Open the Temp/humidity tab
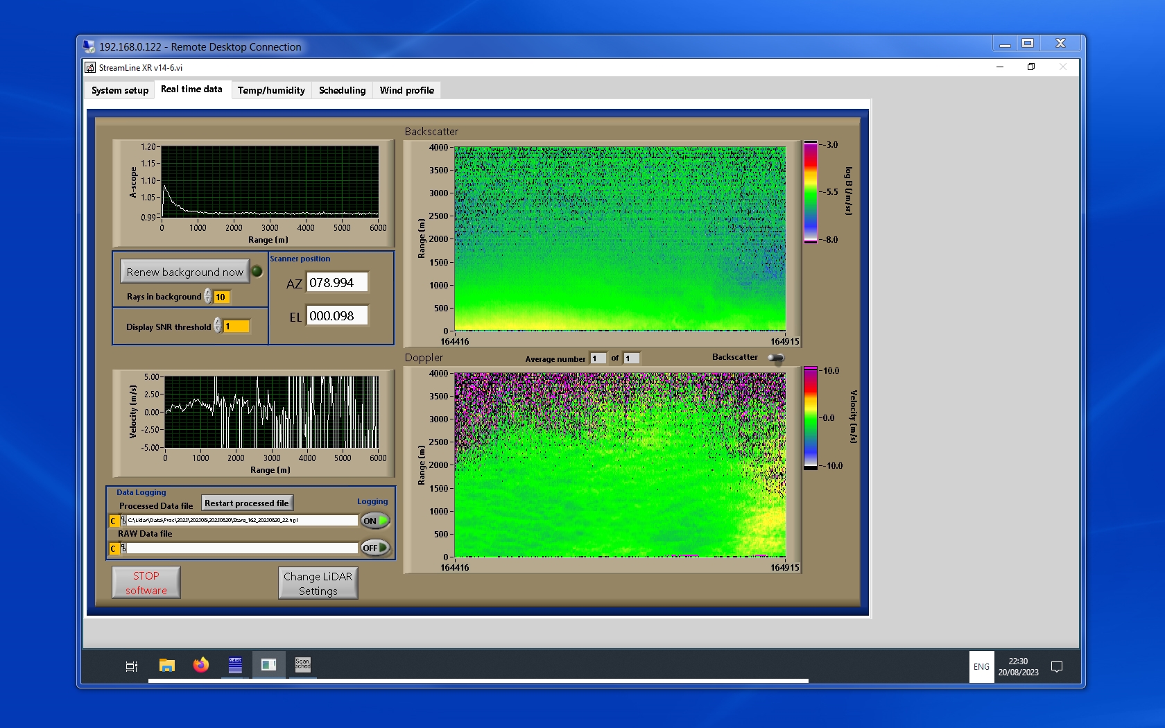This screenshot has width=1165, height=728. point(271,90)
